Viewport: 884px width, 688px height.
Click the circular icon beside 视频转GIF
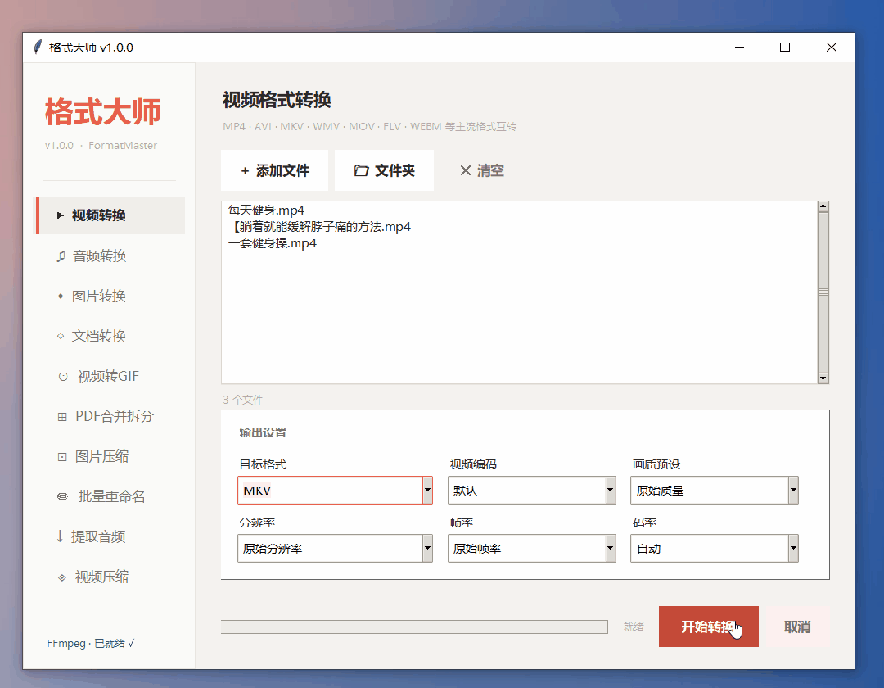coord(63,377)
